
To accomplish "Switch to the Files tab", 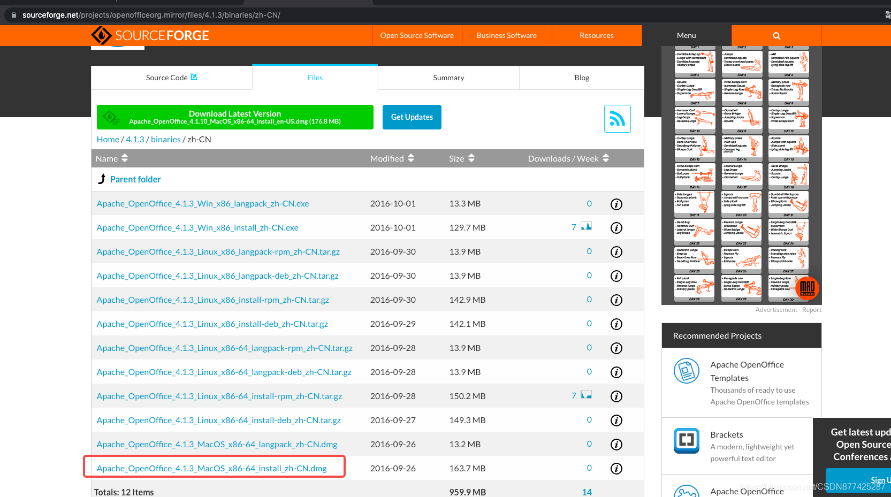I will tap(315, 78).
